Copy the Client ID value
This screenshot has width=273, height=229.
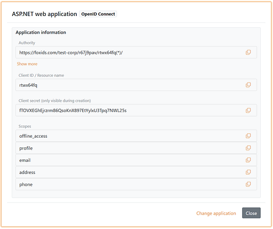pyautogui.click(x=248, y=85)
